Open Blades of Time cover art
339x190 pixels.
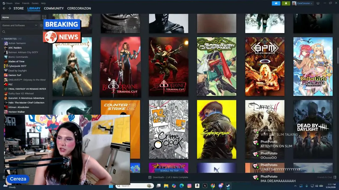(x=72, y=66)
